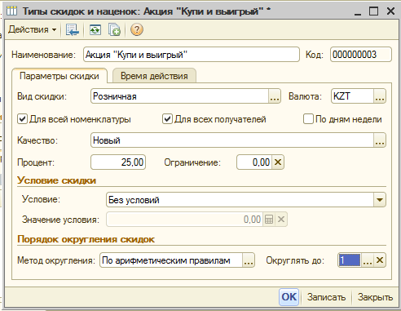Open the Действия dropdown menu
401x311 pixels.
click(32, 29)
